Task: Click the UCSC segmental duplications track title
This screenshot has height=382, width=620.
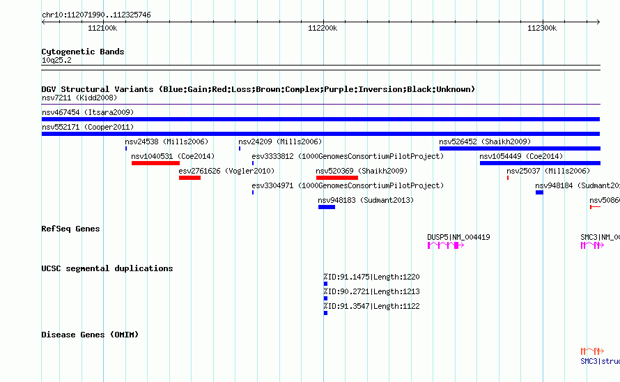Action: [107, 268]
